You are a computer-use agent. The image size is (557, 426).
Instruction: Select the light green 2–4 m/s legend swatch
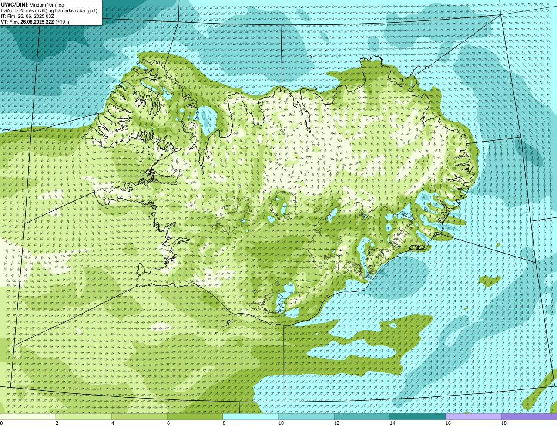(x=84, y=416)
